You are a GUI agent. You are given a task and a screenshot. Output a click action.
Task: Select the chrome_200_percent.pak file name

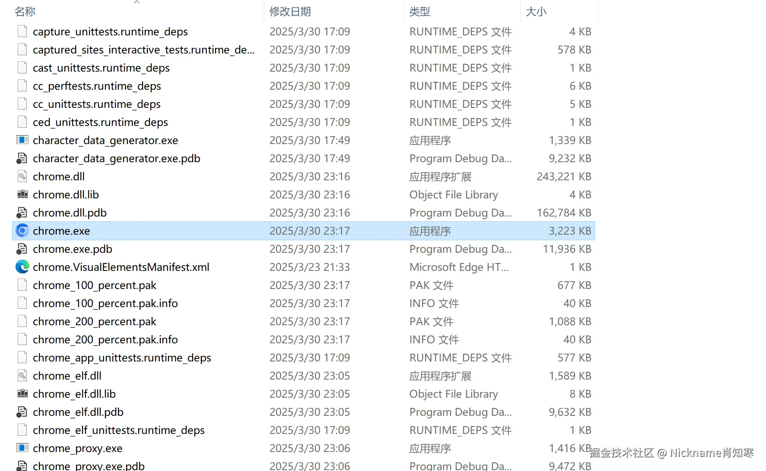point(95,322)
